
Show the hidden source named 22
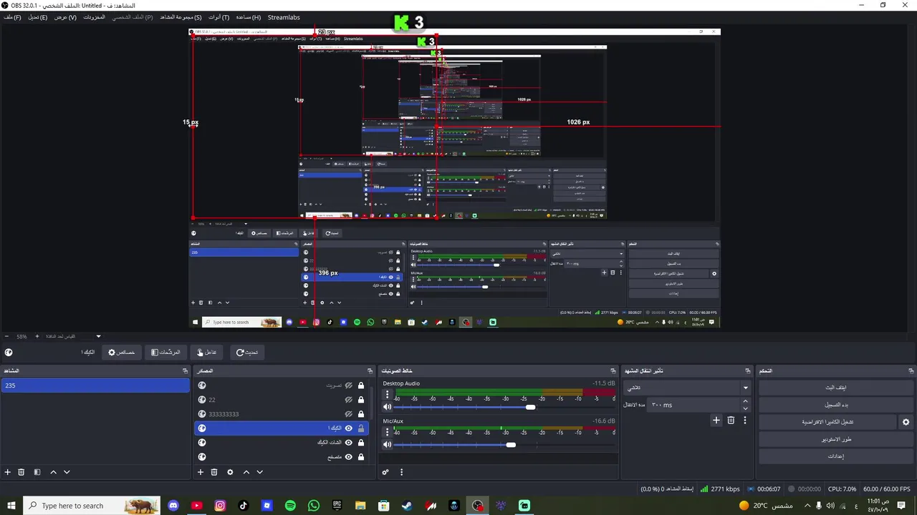[x=349, y=400]
